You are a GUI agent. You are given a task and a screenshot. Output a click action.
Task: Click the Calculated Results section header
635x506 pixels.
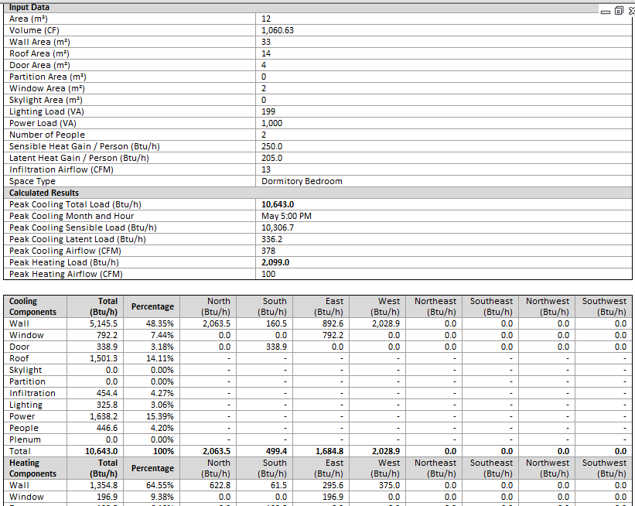click(44, 193)
